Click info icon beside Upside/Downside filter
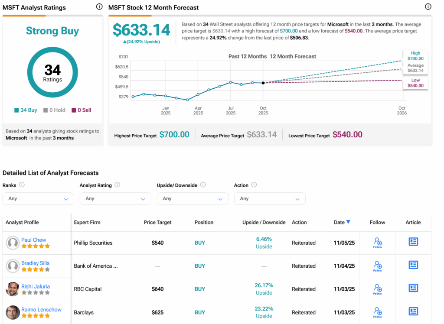This screenshot has width=444, height=324. pos(203,185)
